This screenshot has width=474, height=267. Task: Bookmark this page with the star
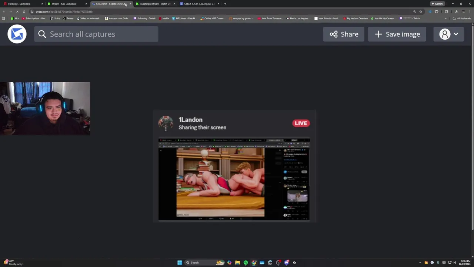(x=421, y=11)
